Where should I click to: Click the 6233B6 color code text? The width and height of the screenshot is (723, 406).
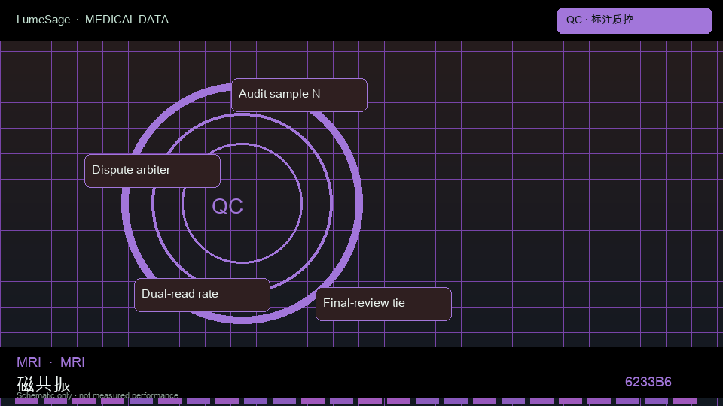point(648,382)
